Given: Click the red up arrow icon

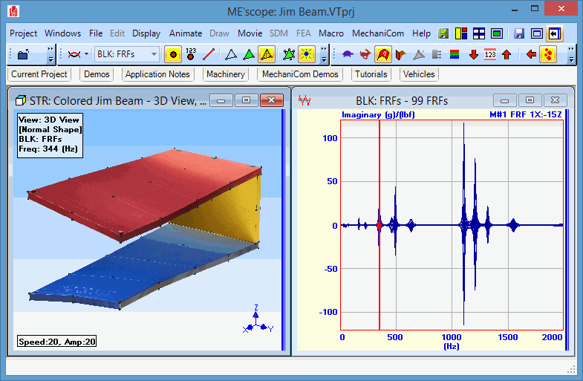Looking at the screenshot, I should (507, 55).
